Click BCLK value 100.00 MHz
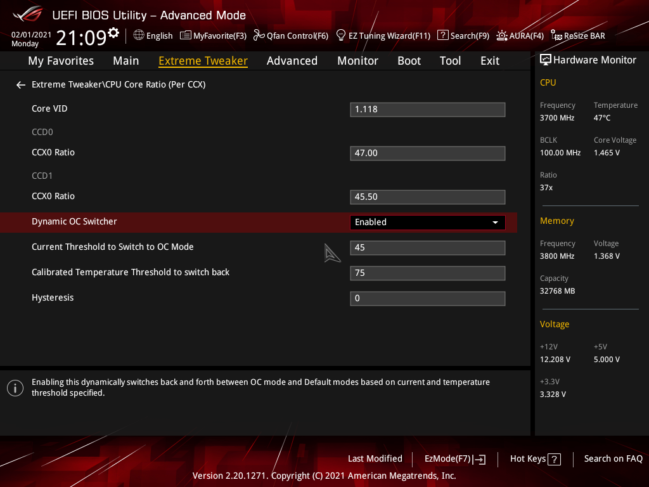This screenshot has width=649, height=487. [560, 153]
